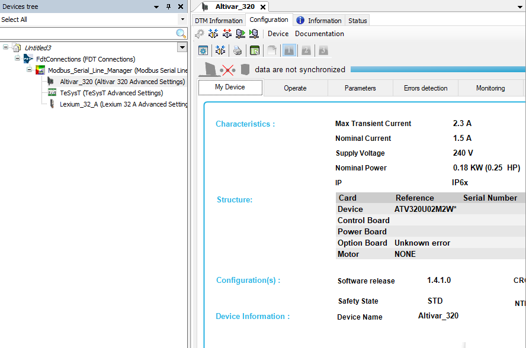The image size is (526, 348).
Task: Collapse the Modbus_Serial_Line_Manager node
Action: [29, 70]
